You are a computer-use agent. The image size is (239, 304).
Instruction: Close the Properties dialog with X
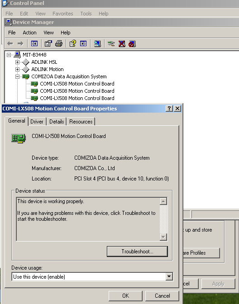pos(177,109)
